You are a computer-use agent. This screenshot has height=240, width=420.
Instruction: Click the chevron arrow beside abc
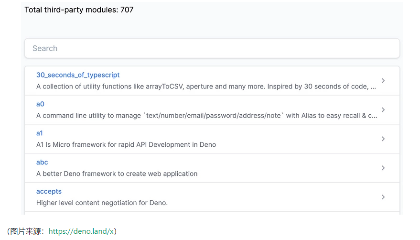383,168
